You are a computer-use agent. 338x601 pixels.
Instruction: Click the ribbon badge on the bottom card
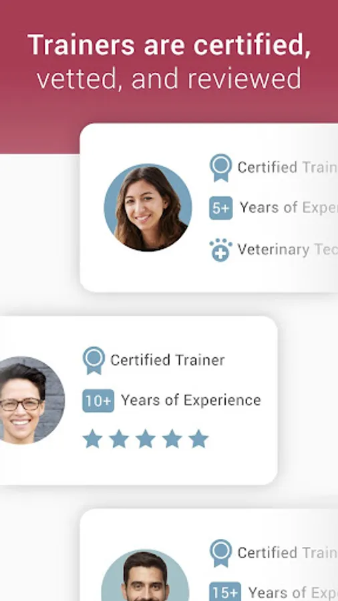(220, 553)
